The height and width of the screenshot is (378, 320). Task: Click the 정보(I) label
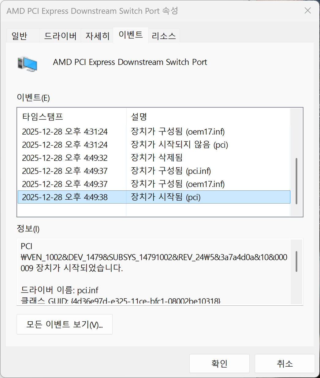[28, 228]
